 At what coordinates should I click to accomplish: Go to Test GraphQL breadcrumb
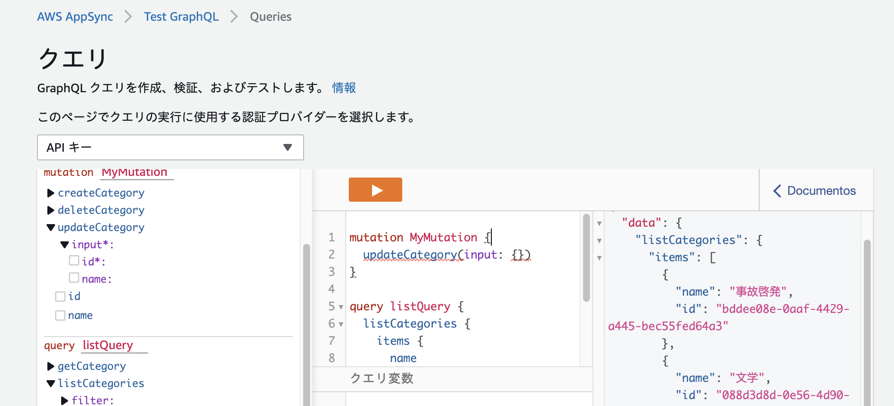point(181,17)
